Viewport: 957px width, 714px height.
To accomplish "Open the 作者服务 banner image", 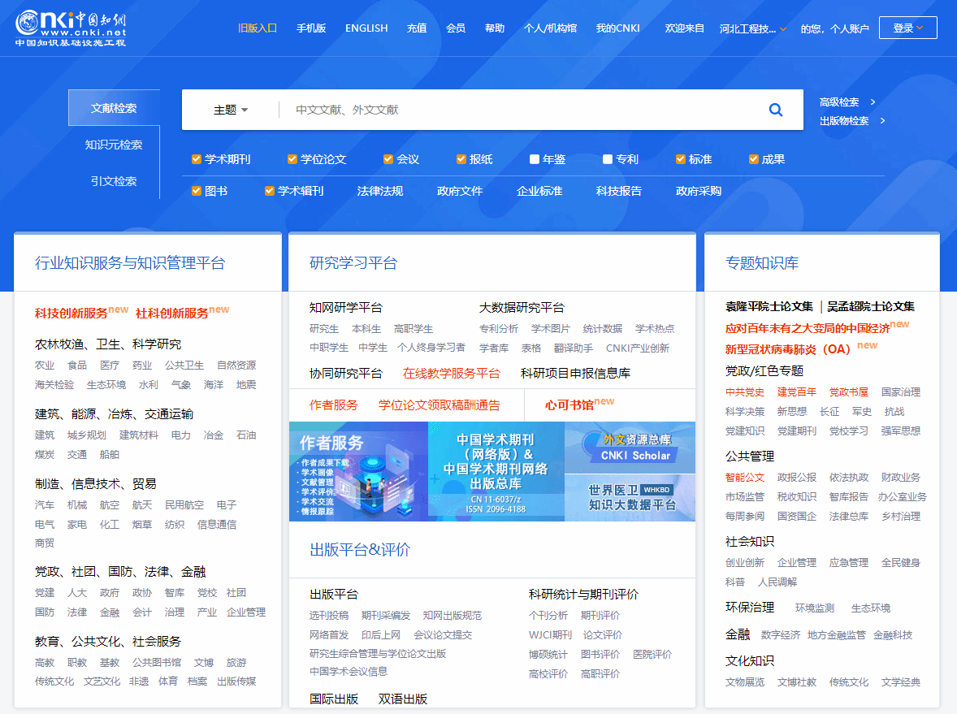I will [358, 471].
